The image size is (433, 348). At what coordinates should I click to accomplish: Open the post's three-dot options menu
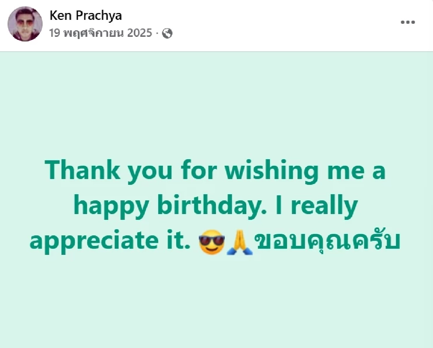pyautogui.click(x=408, y=22)
